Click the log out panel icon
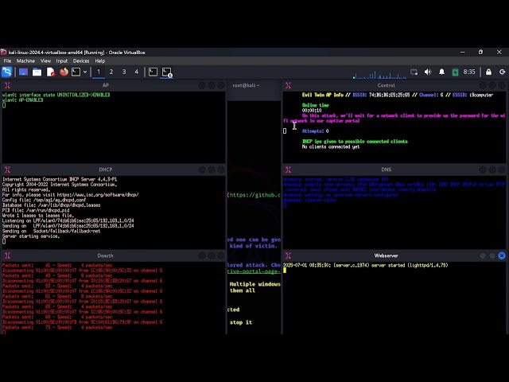Image resolution: width=509 pixels, height=382 pixels. coord(502,72)
